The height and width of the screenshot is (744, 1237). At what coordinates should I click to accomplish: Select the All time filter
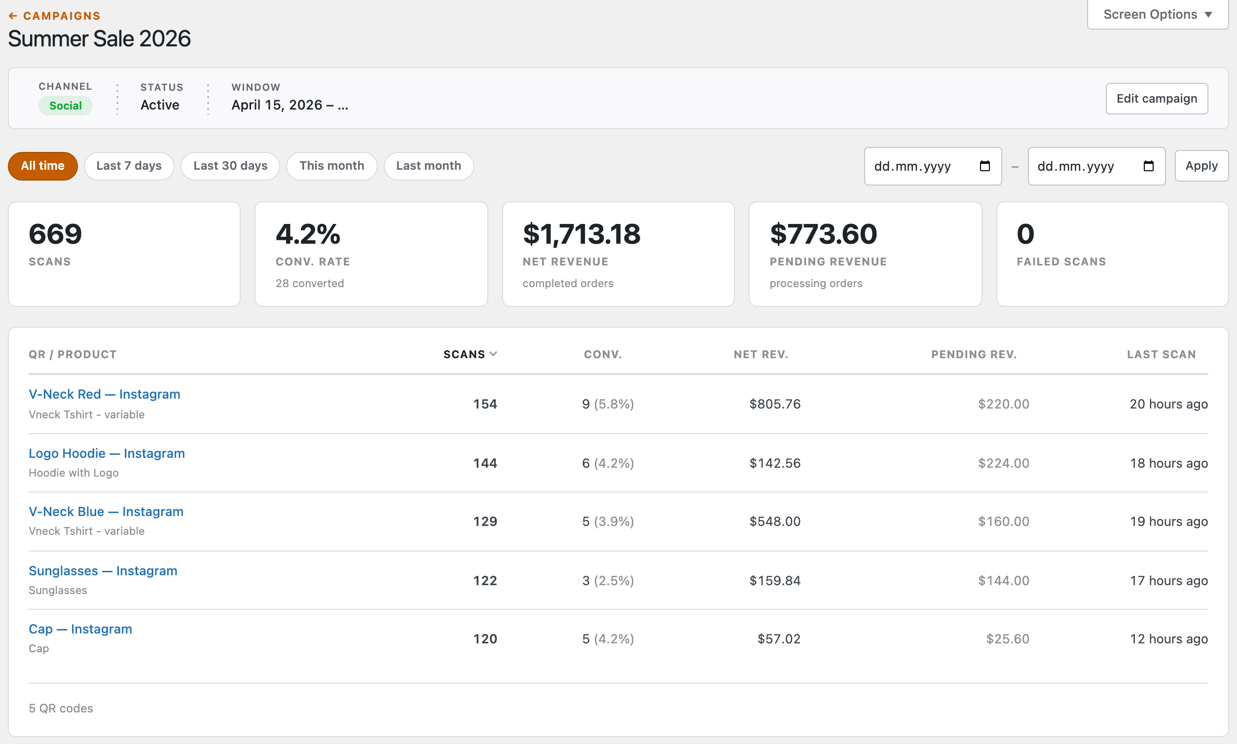pos(42,166)
